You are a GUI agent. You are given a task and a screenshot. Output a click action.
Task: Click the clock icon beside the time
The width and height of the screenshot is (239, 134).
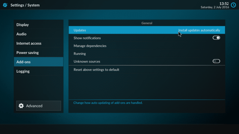(x=233, y=5)
